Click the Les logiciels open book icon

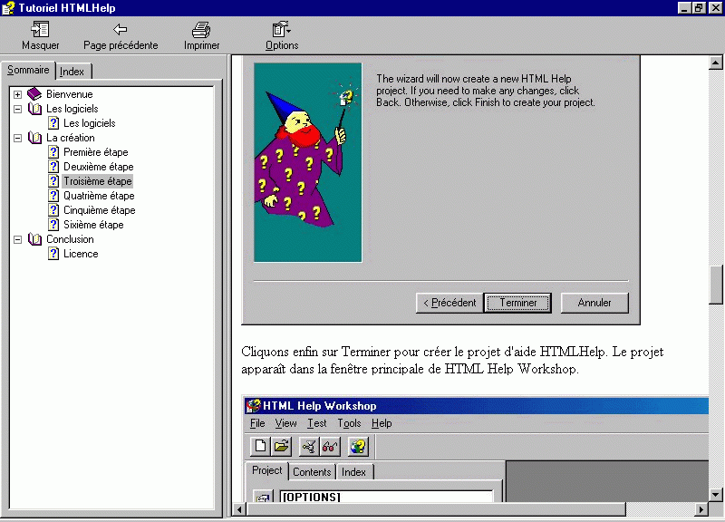click(x=34, y=109)
